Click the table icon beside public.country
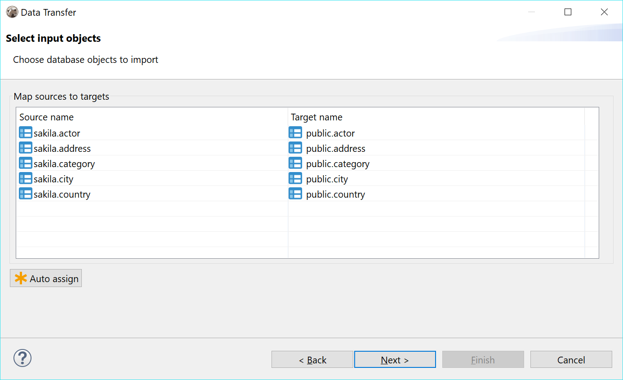This screenshot has height=380, width=623. tap(295, 194)
